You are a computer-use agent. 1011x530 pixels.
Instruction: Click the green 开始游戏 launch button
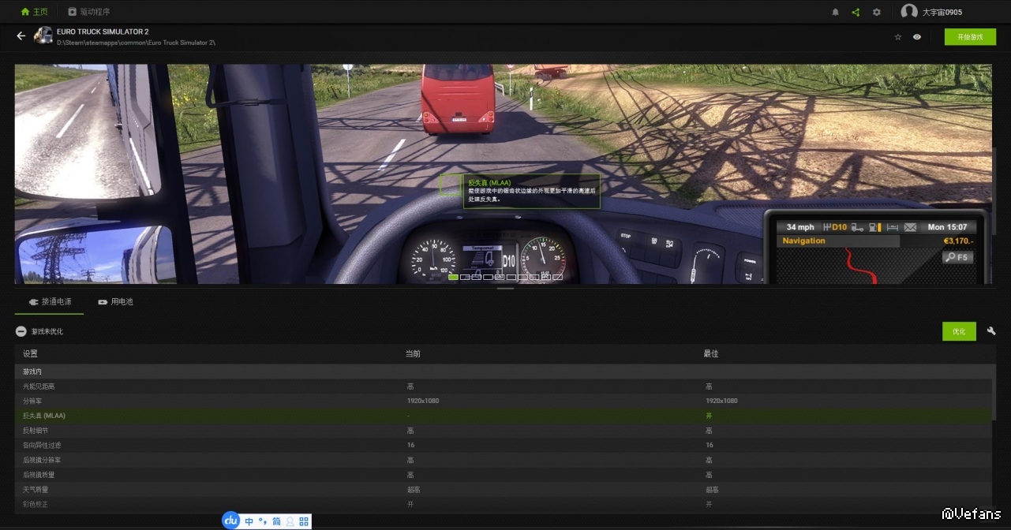[970, 37]
